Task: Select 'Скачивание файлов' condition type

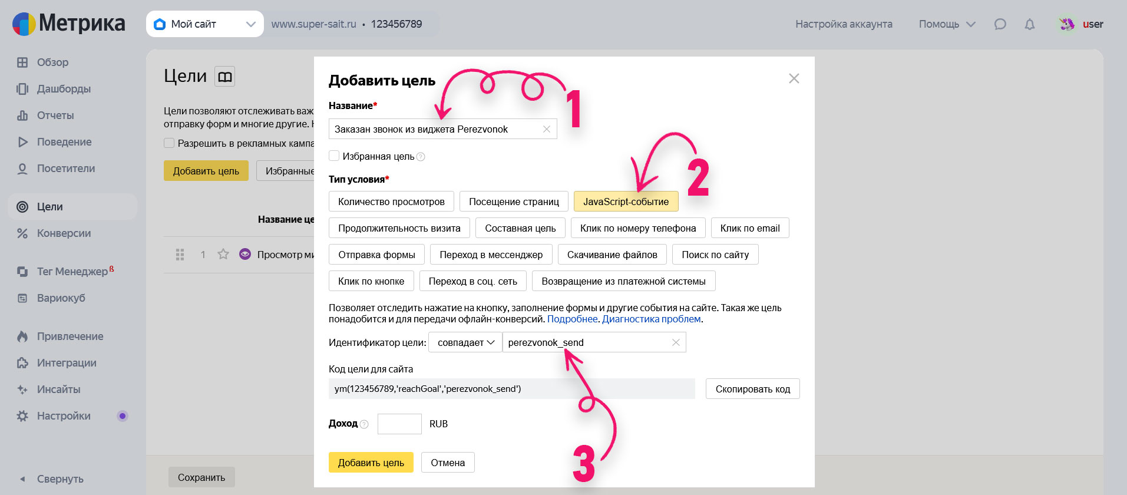Action: (612, 255)
